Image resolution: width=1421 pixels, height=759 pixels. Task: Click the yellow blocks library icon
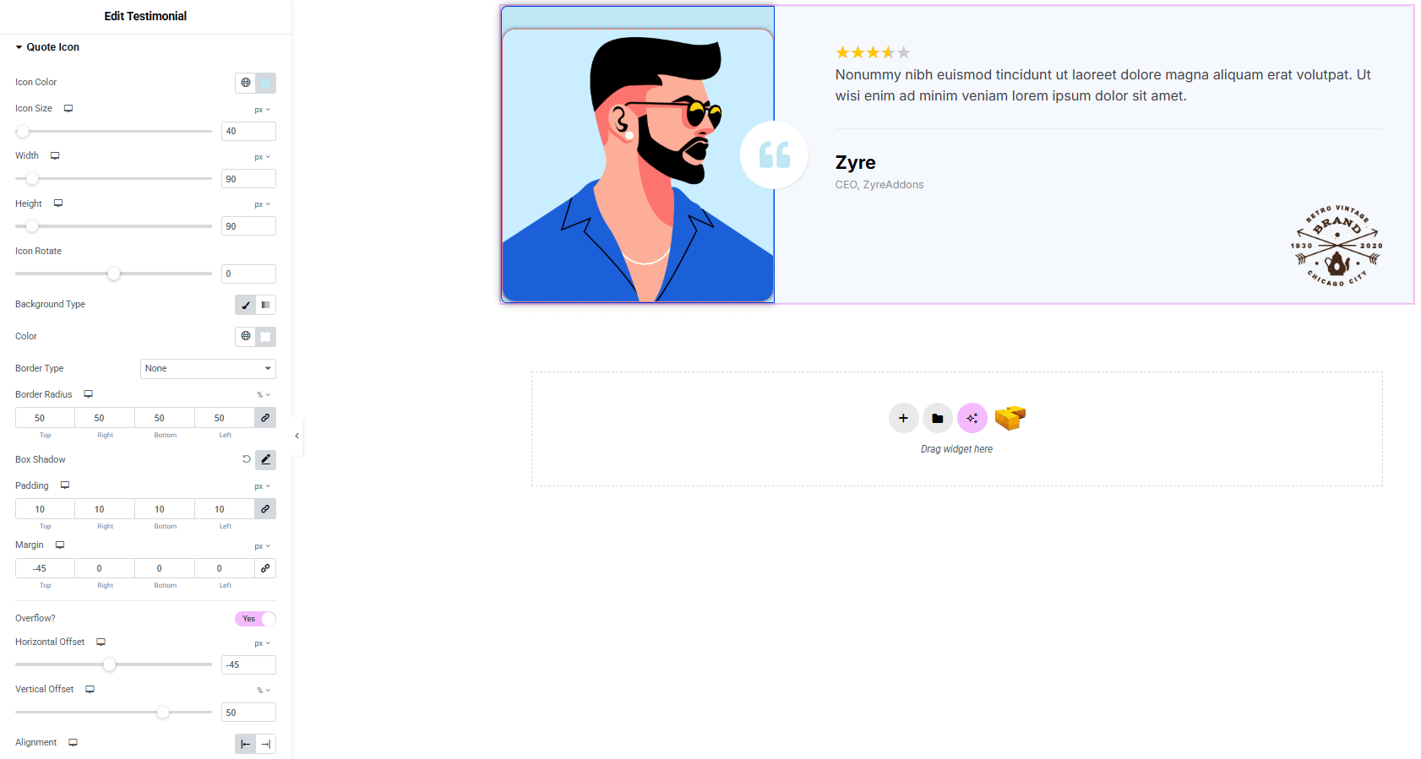[x=1010, y=417]
